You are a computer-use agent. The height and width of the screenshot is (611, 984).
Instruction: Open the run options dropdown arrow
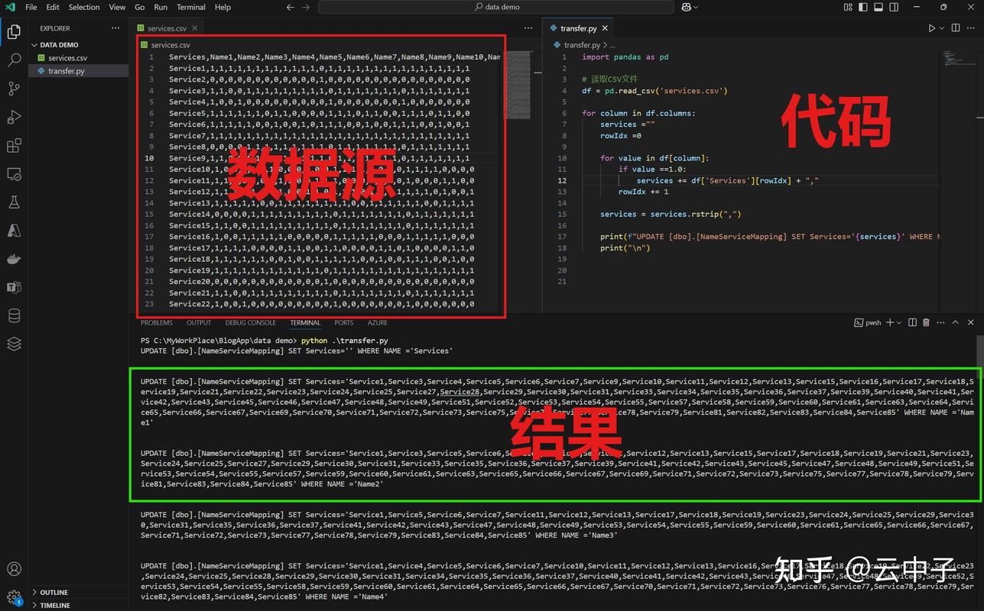pos(942,28)
